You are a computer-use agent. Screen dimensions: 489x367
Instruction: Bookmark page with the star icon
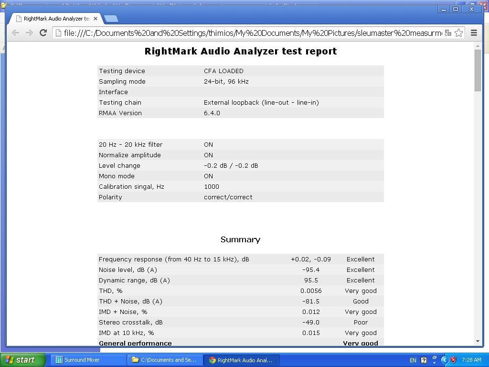[458, 33]
